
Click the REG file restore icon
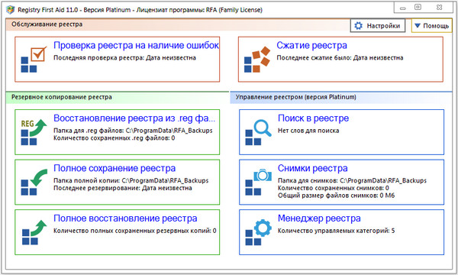click(x=34, y=132)
